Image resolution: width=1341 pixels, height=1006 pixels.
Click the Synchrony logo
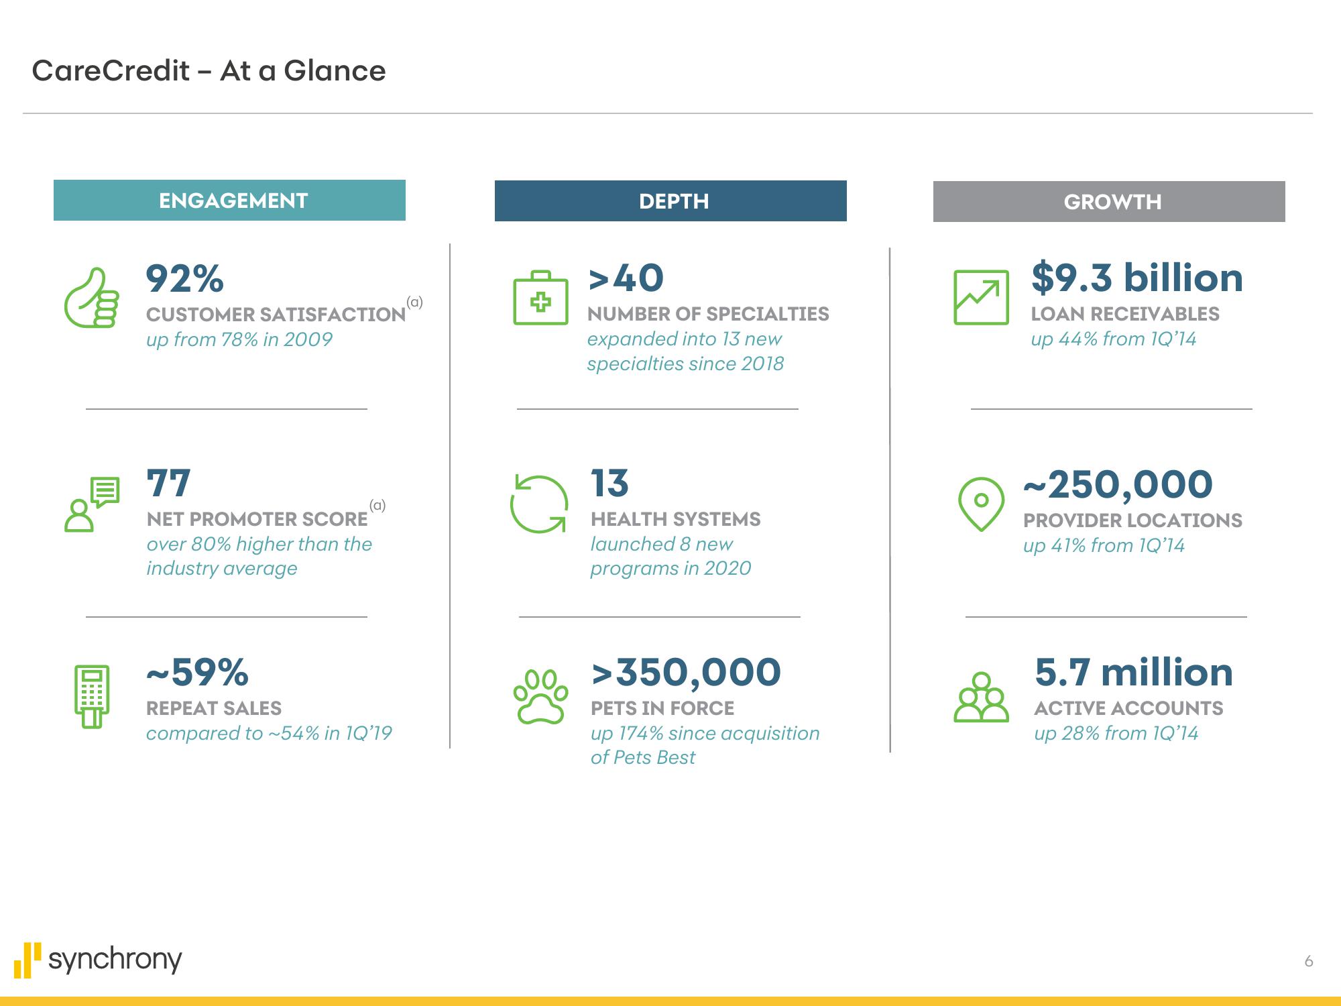[x=98, y=960]
